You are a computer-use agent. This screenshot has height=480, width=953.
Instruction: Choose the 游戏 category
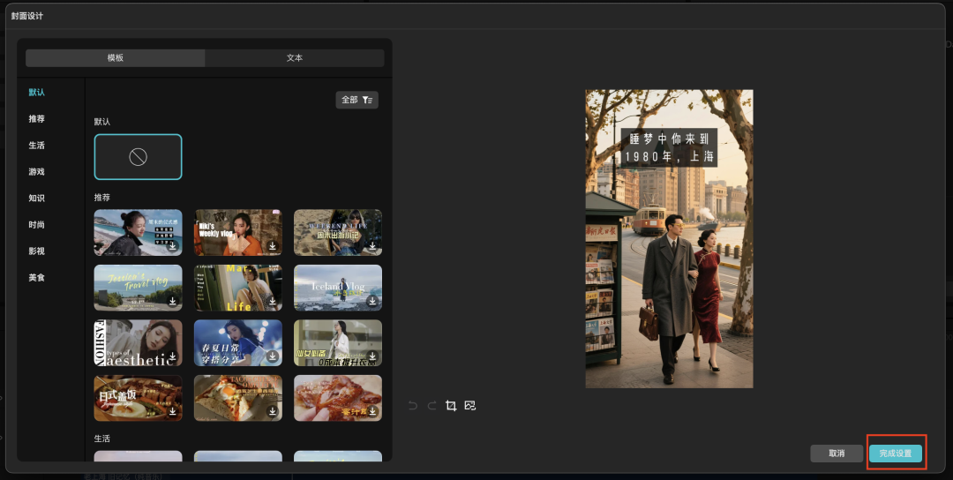click(36, 172)
